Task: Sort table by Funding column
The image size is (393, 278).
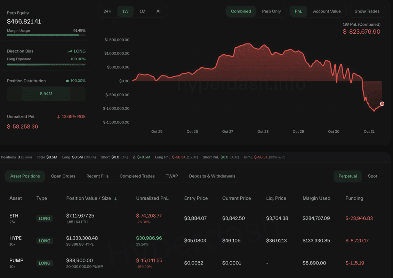Action: point(354,198)
